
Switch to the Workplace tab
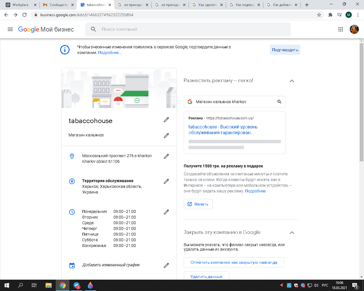pyautogui.click(x=20, y=5)
